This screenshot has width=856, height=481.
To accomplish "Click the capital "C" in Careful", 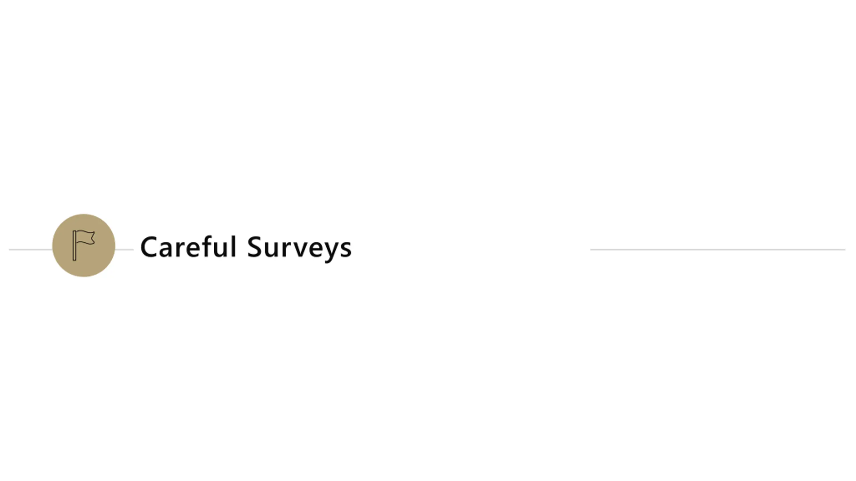I will point(148,247).
